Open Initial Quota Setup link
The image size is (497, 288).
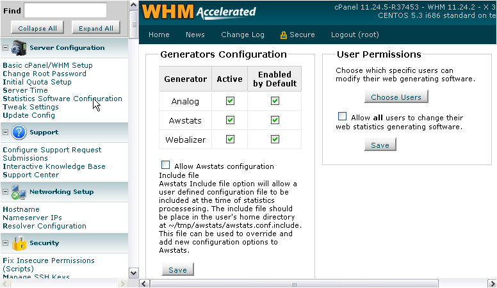(37, 82)
